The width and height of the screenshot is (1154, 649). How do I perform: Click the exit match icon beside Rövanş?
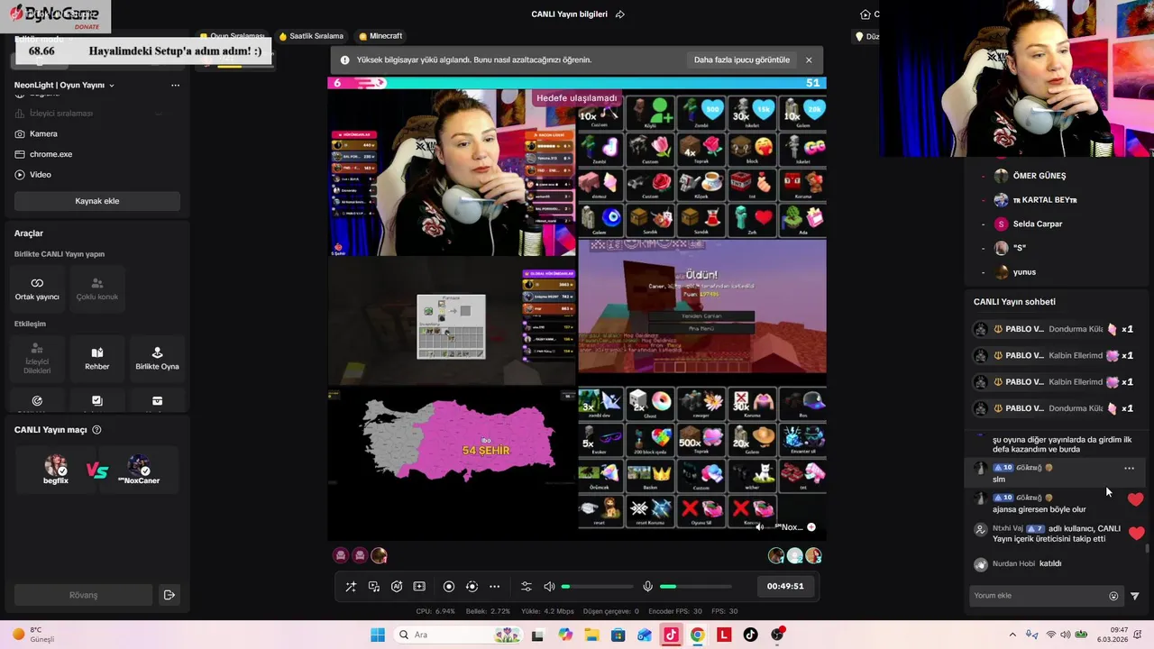(169, 595)
